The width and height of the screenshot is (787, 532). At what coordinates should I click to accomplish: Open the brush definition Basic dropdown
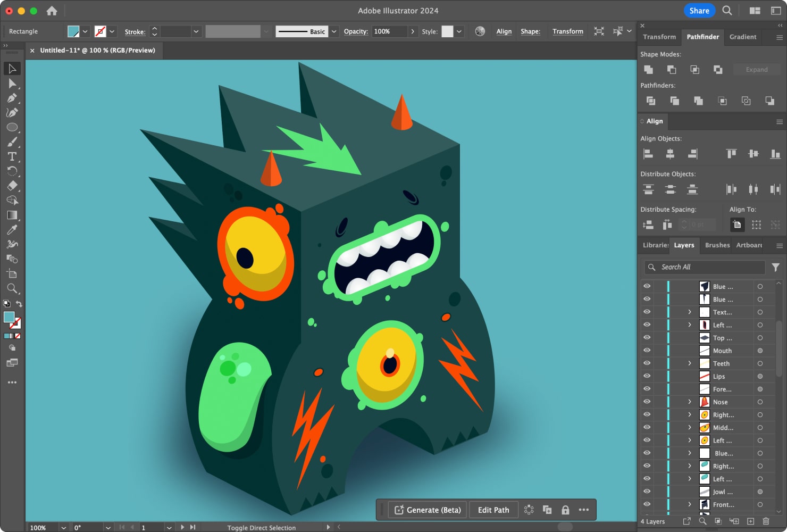(334, 31)
